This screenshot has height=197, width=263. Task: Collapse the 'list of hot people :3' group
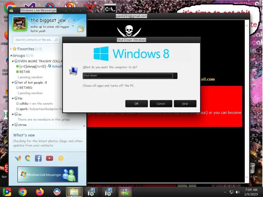13,82
